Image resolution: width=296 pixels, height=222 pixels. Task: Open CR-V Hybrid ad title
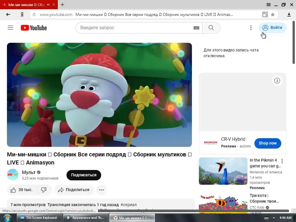233,139
